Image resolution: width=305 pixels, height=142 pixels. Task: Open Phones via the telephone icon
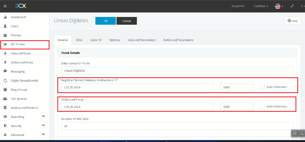tap(5, 35)
